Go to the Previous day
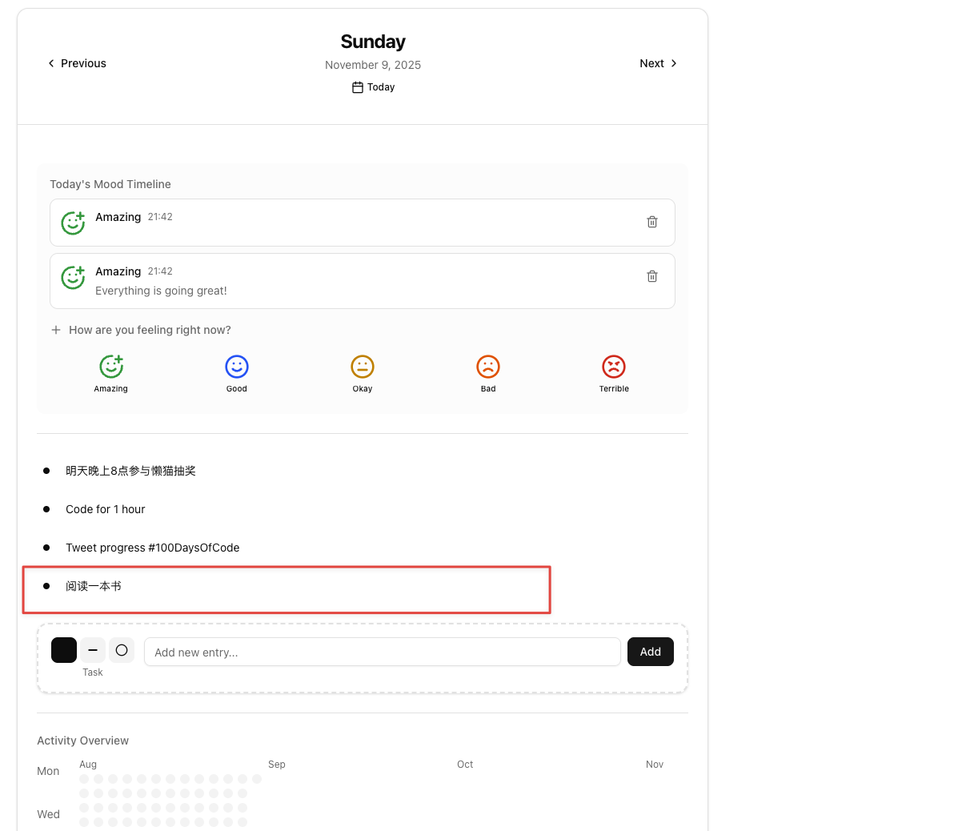Image resolution: width=958 pixels, height=831 pixels. 77,63
